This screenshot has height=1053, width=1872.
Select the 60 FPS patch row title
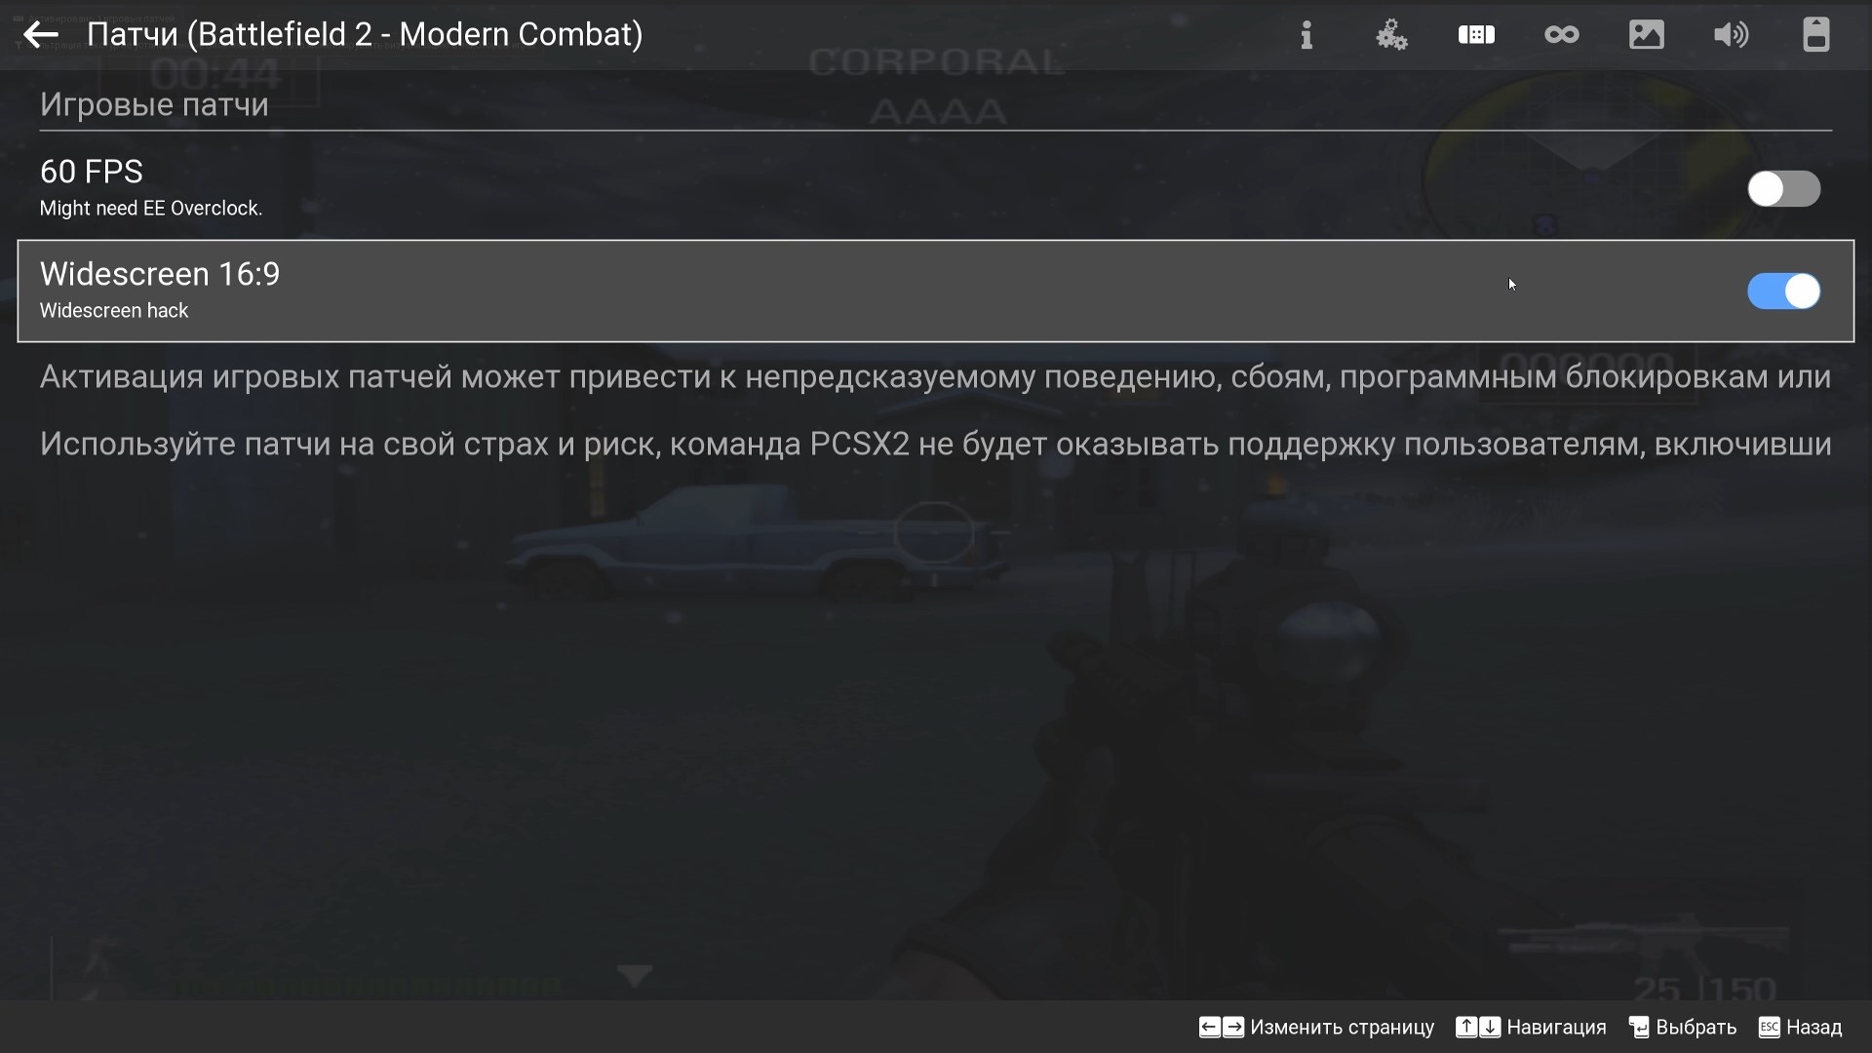tap(92, 172)
